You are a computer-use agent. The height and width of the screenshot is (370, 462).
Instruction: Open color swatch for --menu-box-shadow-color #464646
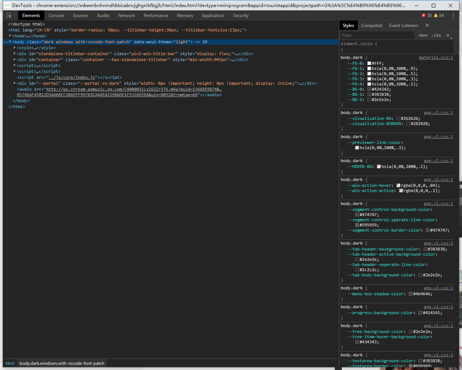point(410,294)
